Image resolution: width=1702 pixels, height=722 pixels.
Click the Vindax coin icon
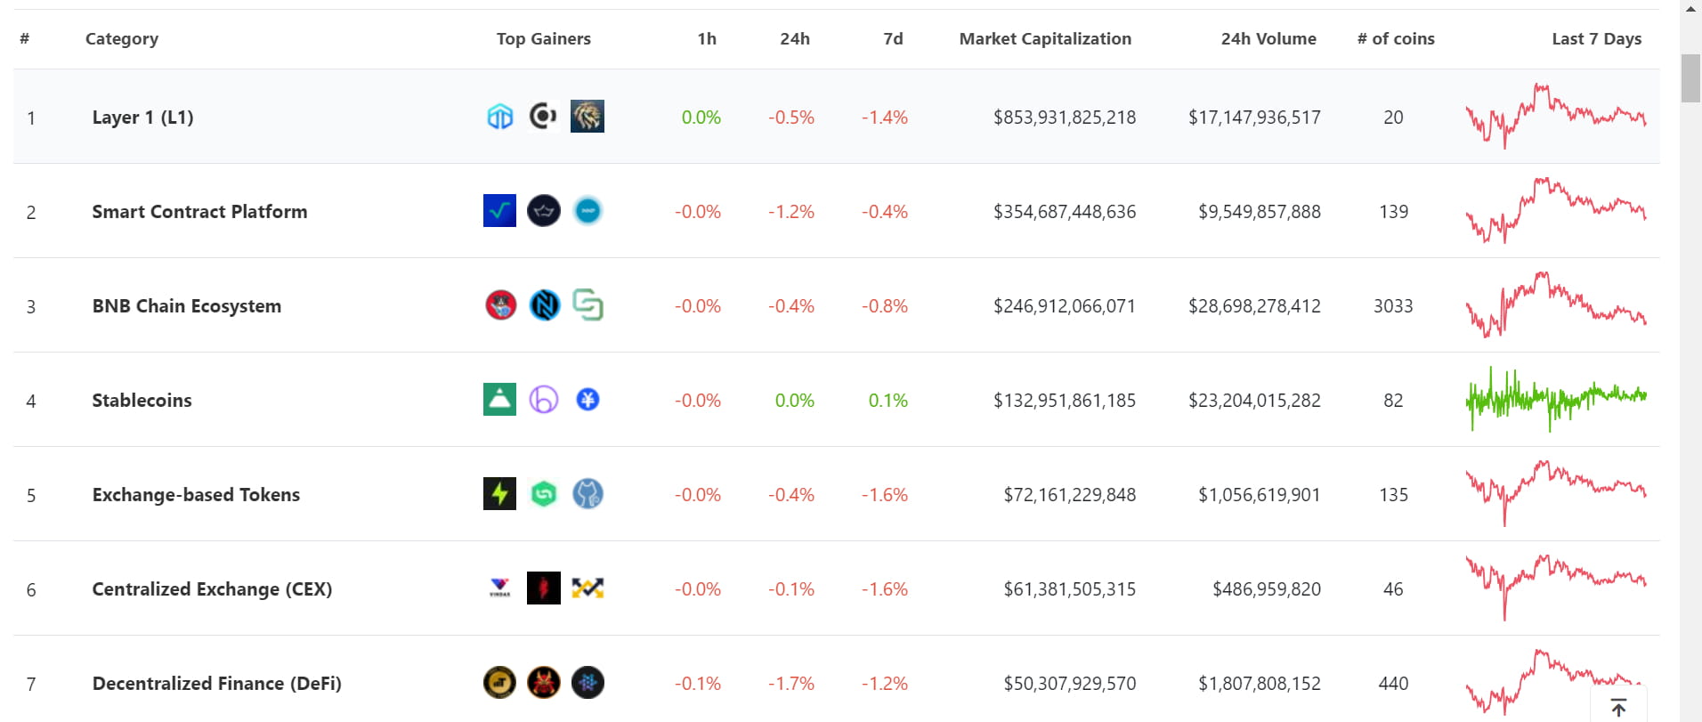click(x=499, y=588)
